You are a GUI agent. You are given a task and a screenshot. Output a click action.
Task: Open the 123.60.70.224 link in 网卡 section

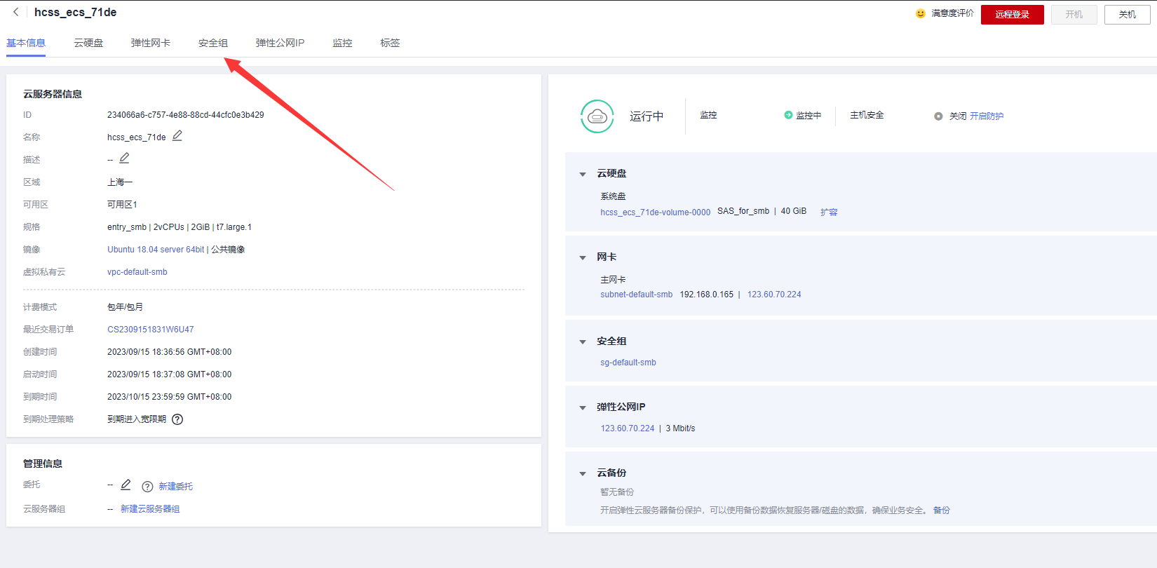click(x=774, y=295)
